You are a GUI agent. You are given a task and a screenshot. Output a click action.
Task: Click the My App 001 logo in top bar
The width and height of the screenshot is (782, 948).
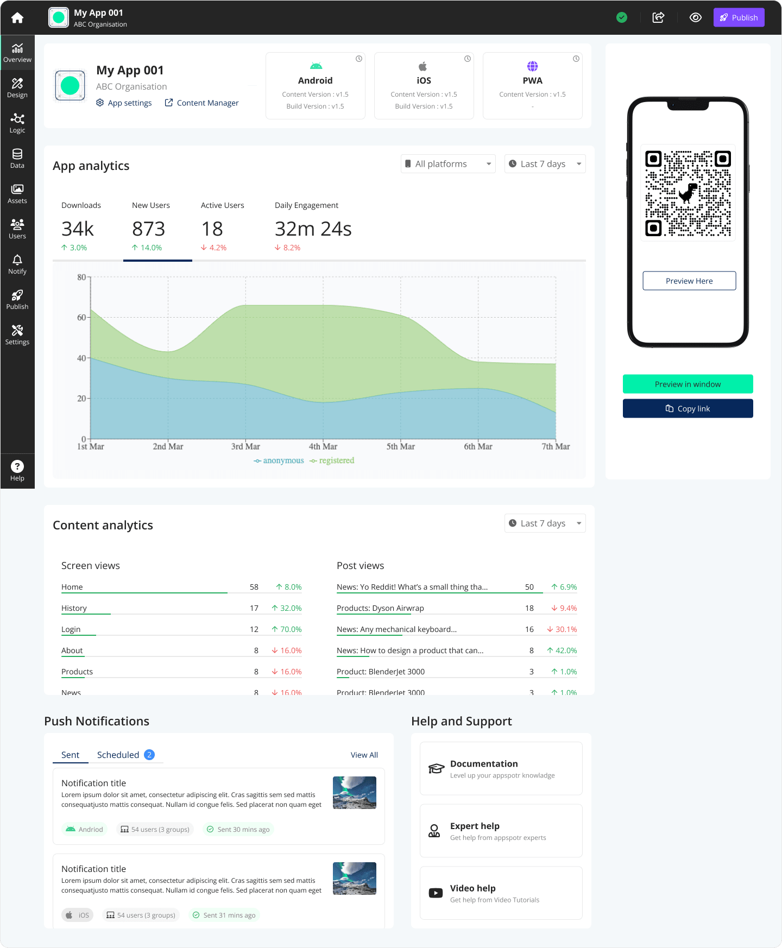(x=59, y=17)
